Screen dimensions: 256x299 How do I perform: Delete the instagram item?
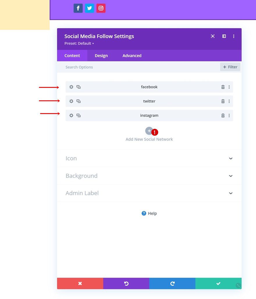coord(223,115)
